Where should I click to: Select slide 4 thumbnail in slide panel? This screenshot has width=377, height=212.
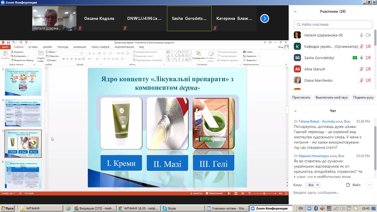coord(23,113)
